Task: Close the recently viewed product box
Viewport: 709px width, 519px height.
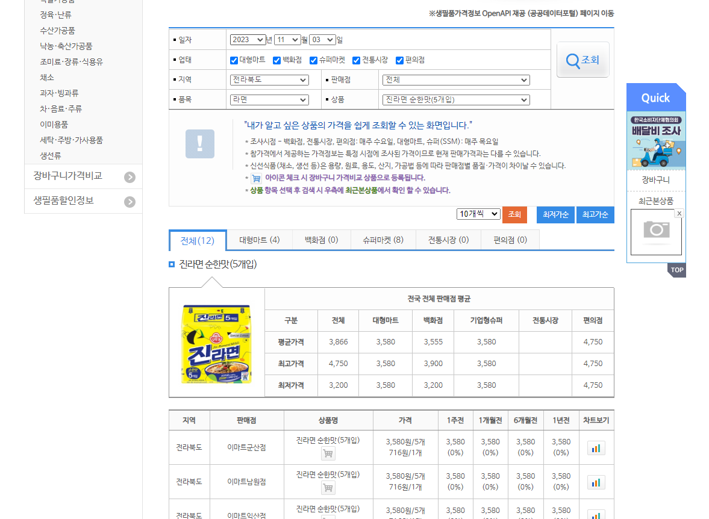Action: coord(679,213)
